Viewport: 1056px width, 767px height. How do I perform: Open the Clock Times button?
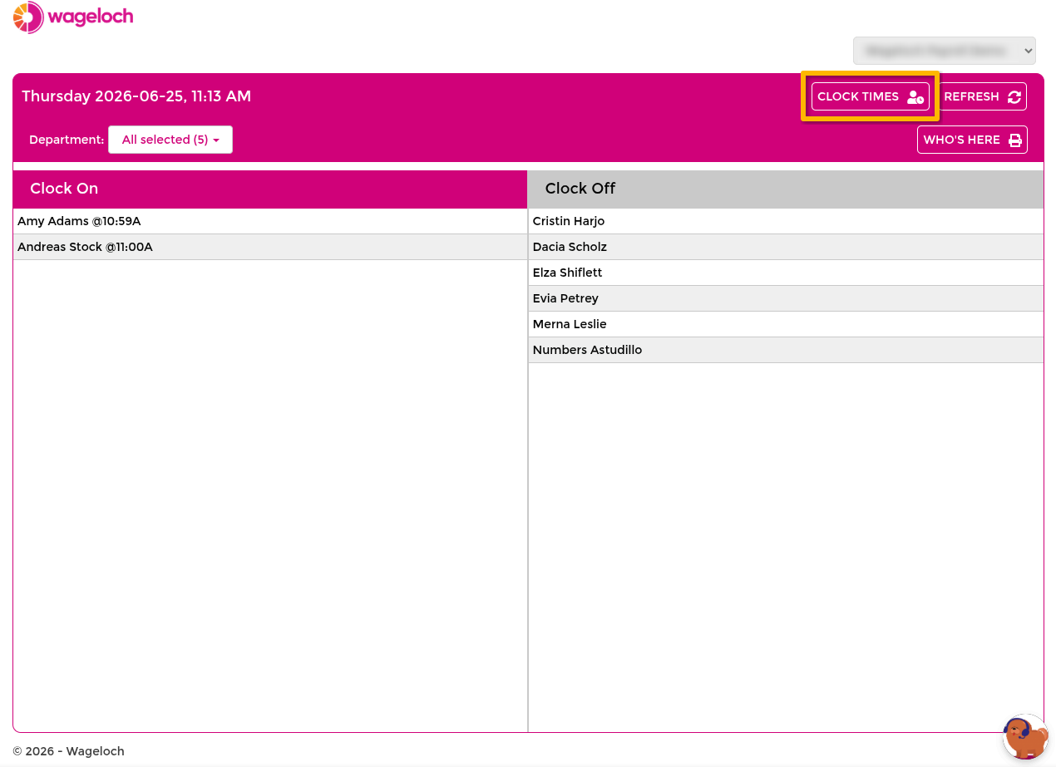click(x=870, y=96)
